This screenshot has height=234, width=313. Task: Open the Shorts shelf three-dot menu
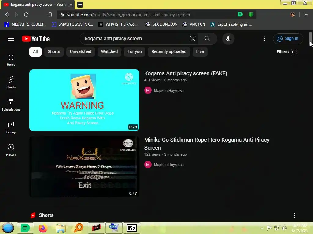(294, 215)
